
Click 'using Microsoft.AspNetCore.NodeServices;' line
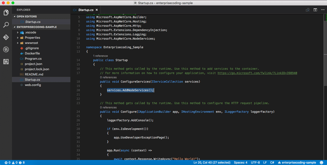coord(120,39)
